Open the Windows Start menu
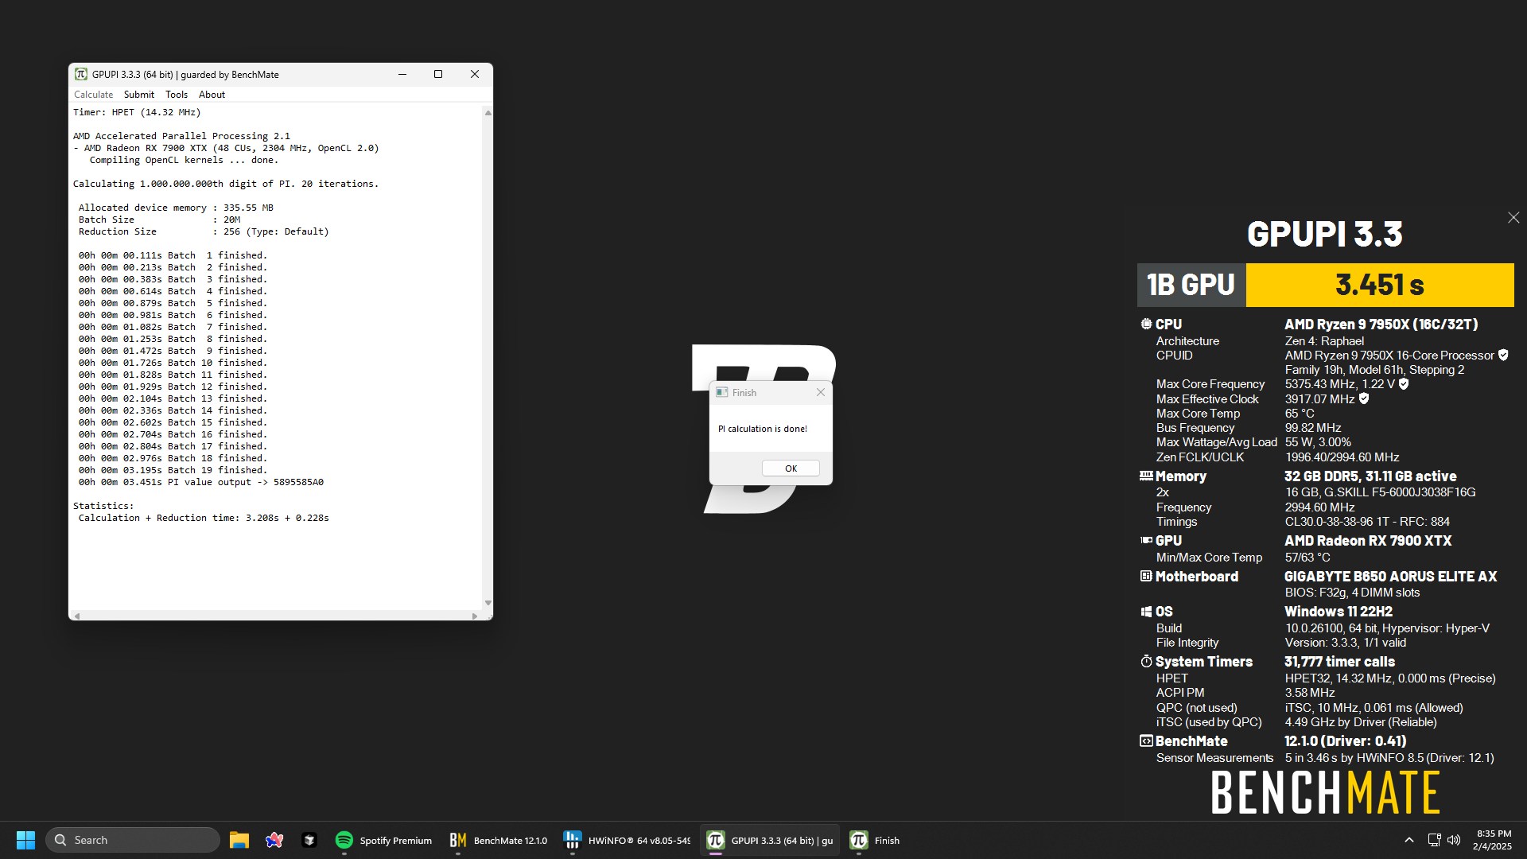Screen dimensions: 1527x859 pos(25,840)
